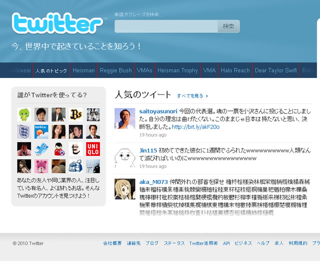The height and width of the screenshot is (261, 320).
Task: Click the red-clothed cartoon boy avatar
Action: tap(58, 149)
